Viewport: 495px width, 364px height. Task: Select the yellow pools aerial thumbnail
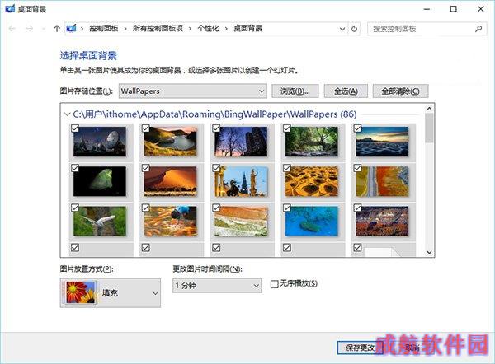pos(312,181)
